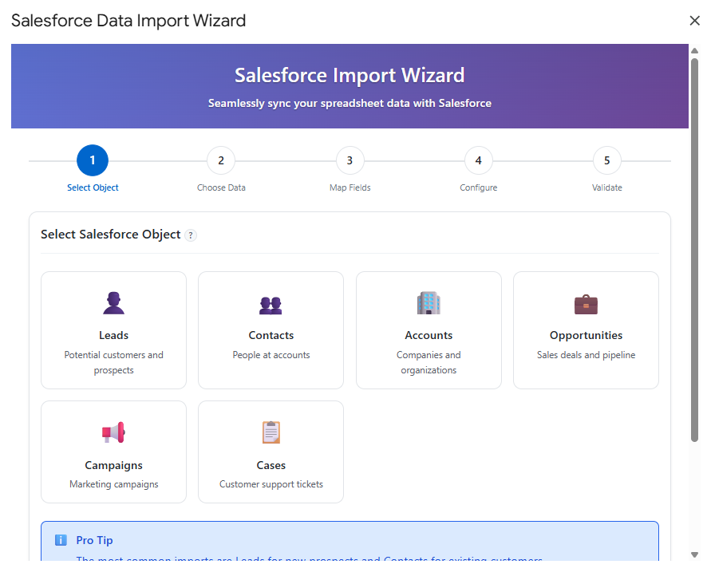Close the Salesforce Data Import Wizard
707x568 pixels.
[x=694, y=21]
